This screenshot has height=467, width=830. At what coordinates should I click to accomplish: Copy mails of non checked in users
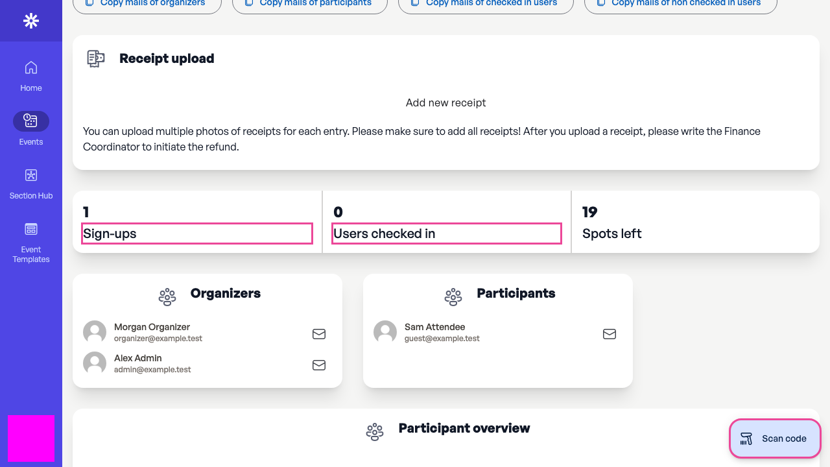tap(681, 4)
